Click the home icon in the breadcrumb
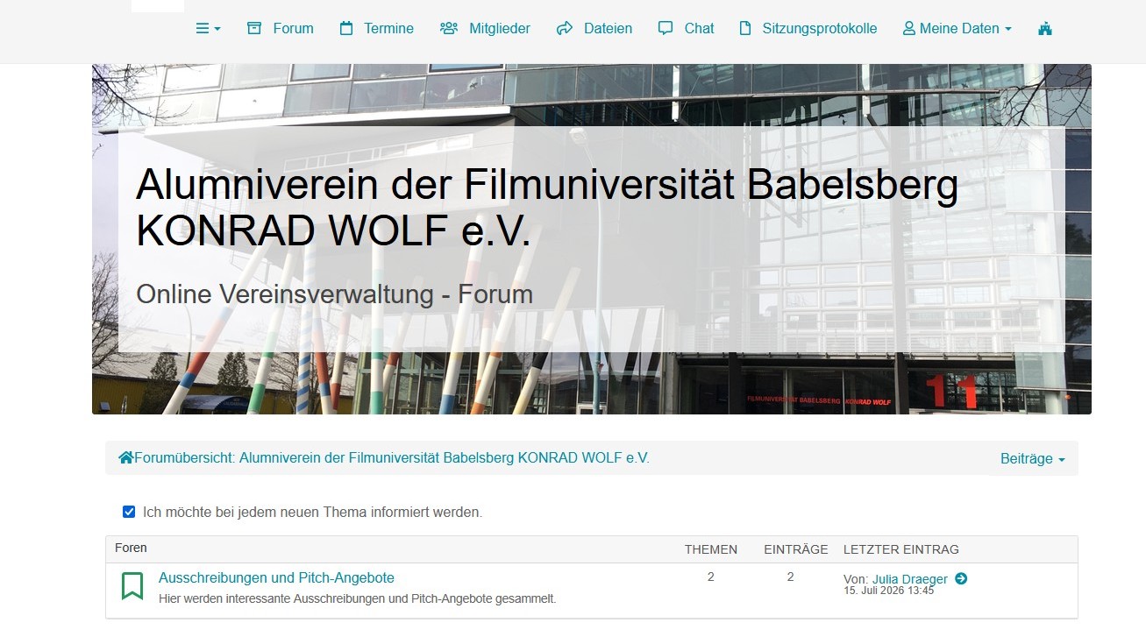This screenshot has width=1146, height=644. tap(126, 457)
